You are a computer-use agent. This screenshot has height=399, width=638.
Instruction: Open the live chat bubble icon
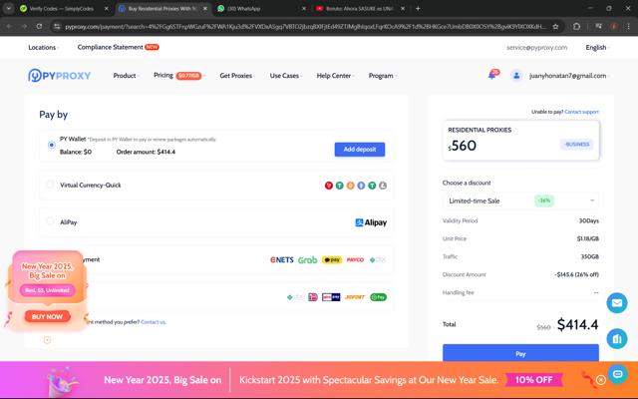tap(618, 373)
